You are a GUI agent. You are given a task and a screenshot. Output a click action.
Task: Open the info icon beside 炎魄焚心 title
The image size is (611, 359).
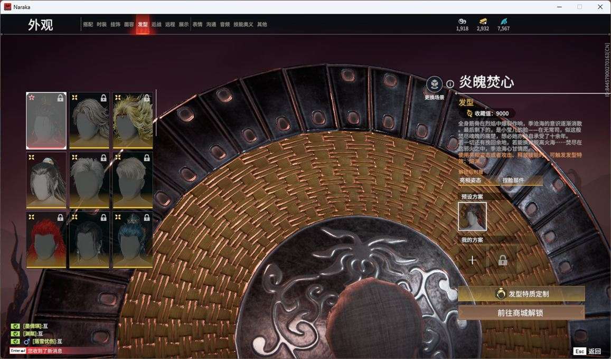(449, 83)
